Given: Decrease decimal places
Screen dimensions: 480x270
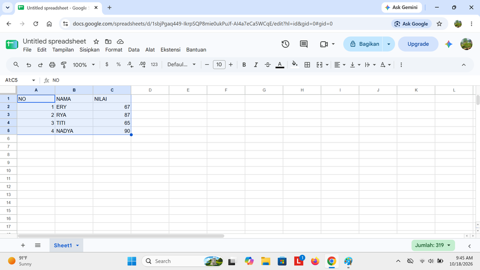Looking at the screenshot, I should click(x=130, y=65).
